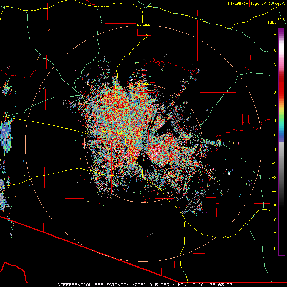
Task: Click the "-4" dB legend value
Action: tap(274, 192)
